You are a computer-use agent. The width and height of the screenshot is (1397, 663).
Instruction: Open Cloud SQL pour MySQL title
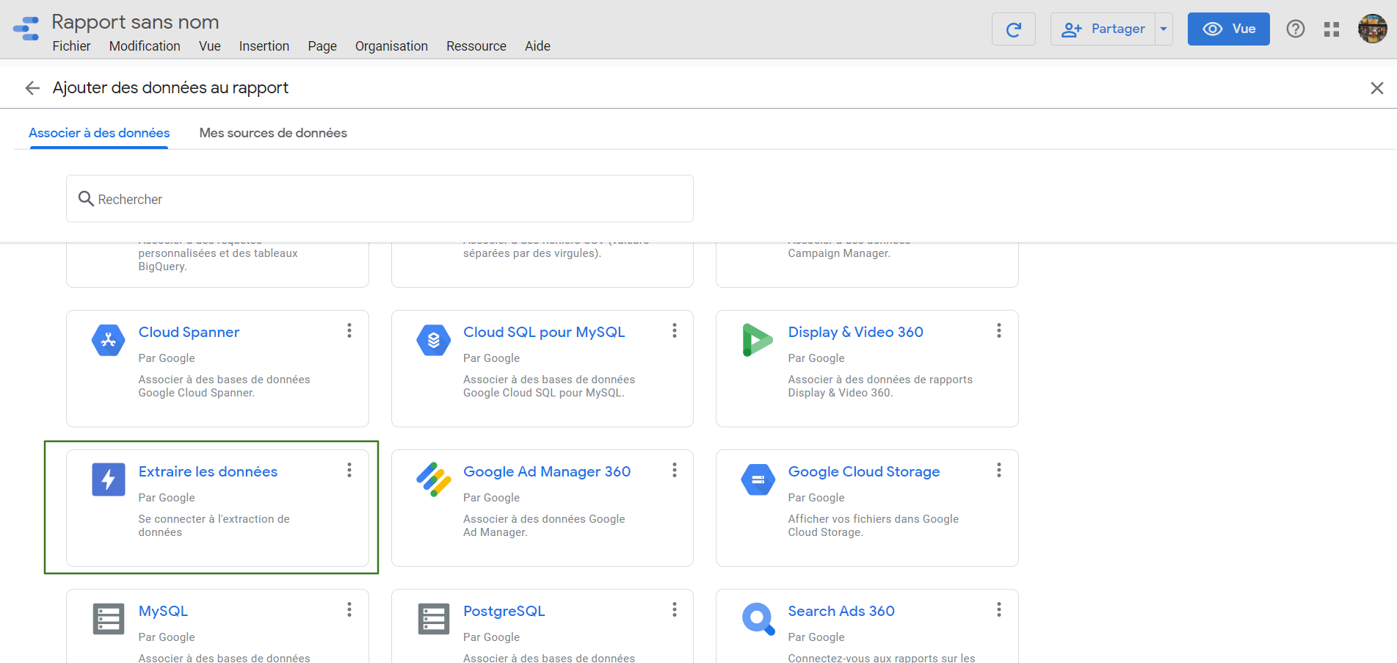[544, 332]
